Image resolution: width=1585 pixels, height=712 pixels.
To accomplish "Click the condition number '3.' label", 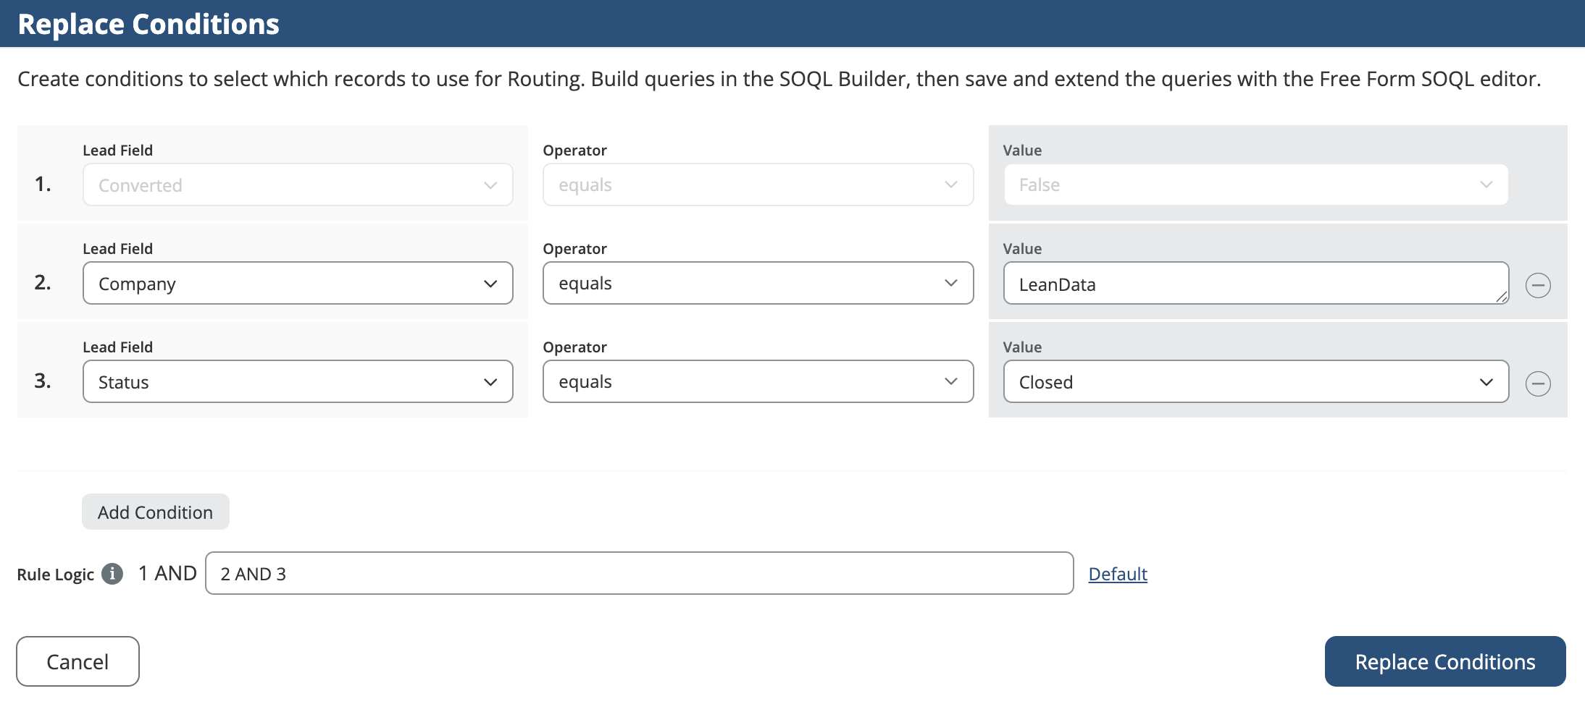I will tap(43, 381).
